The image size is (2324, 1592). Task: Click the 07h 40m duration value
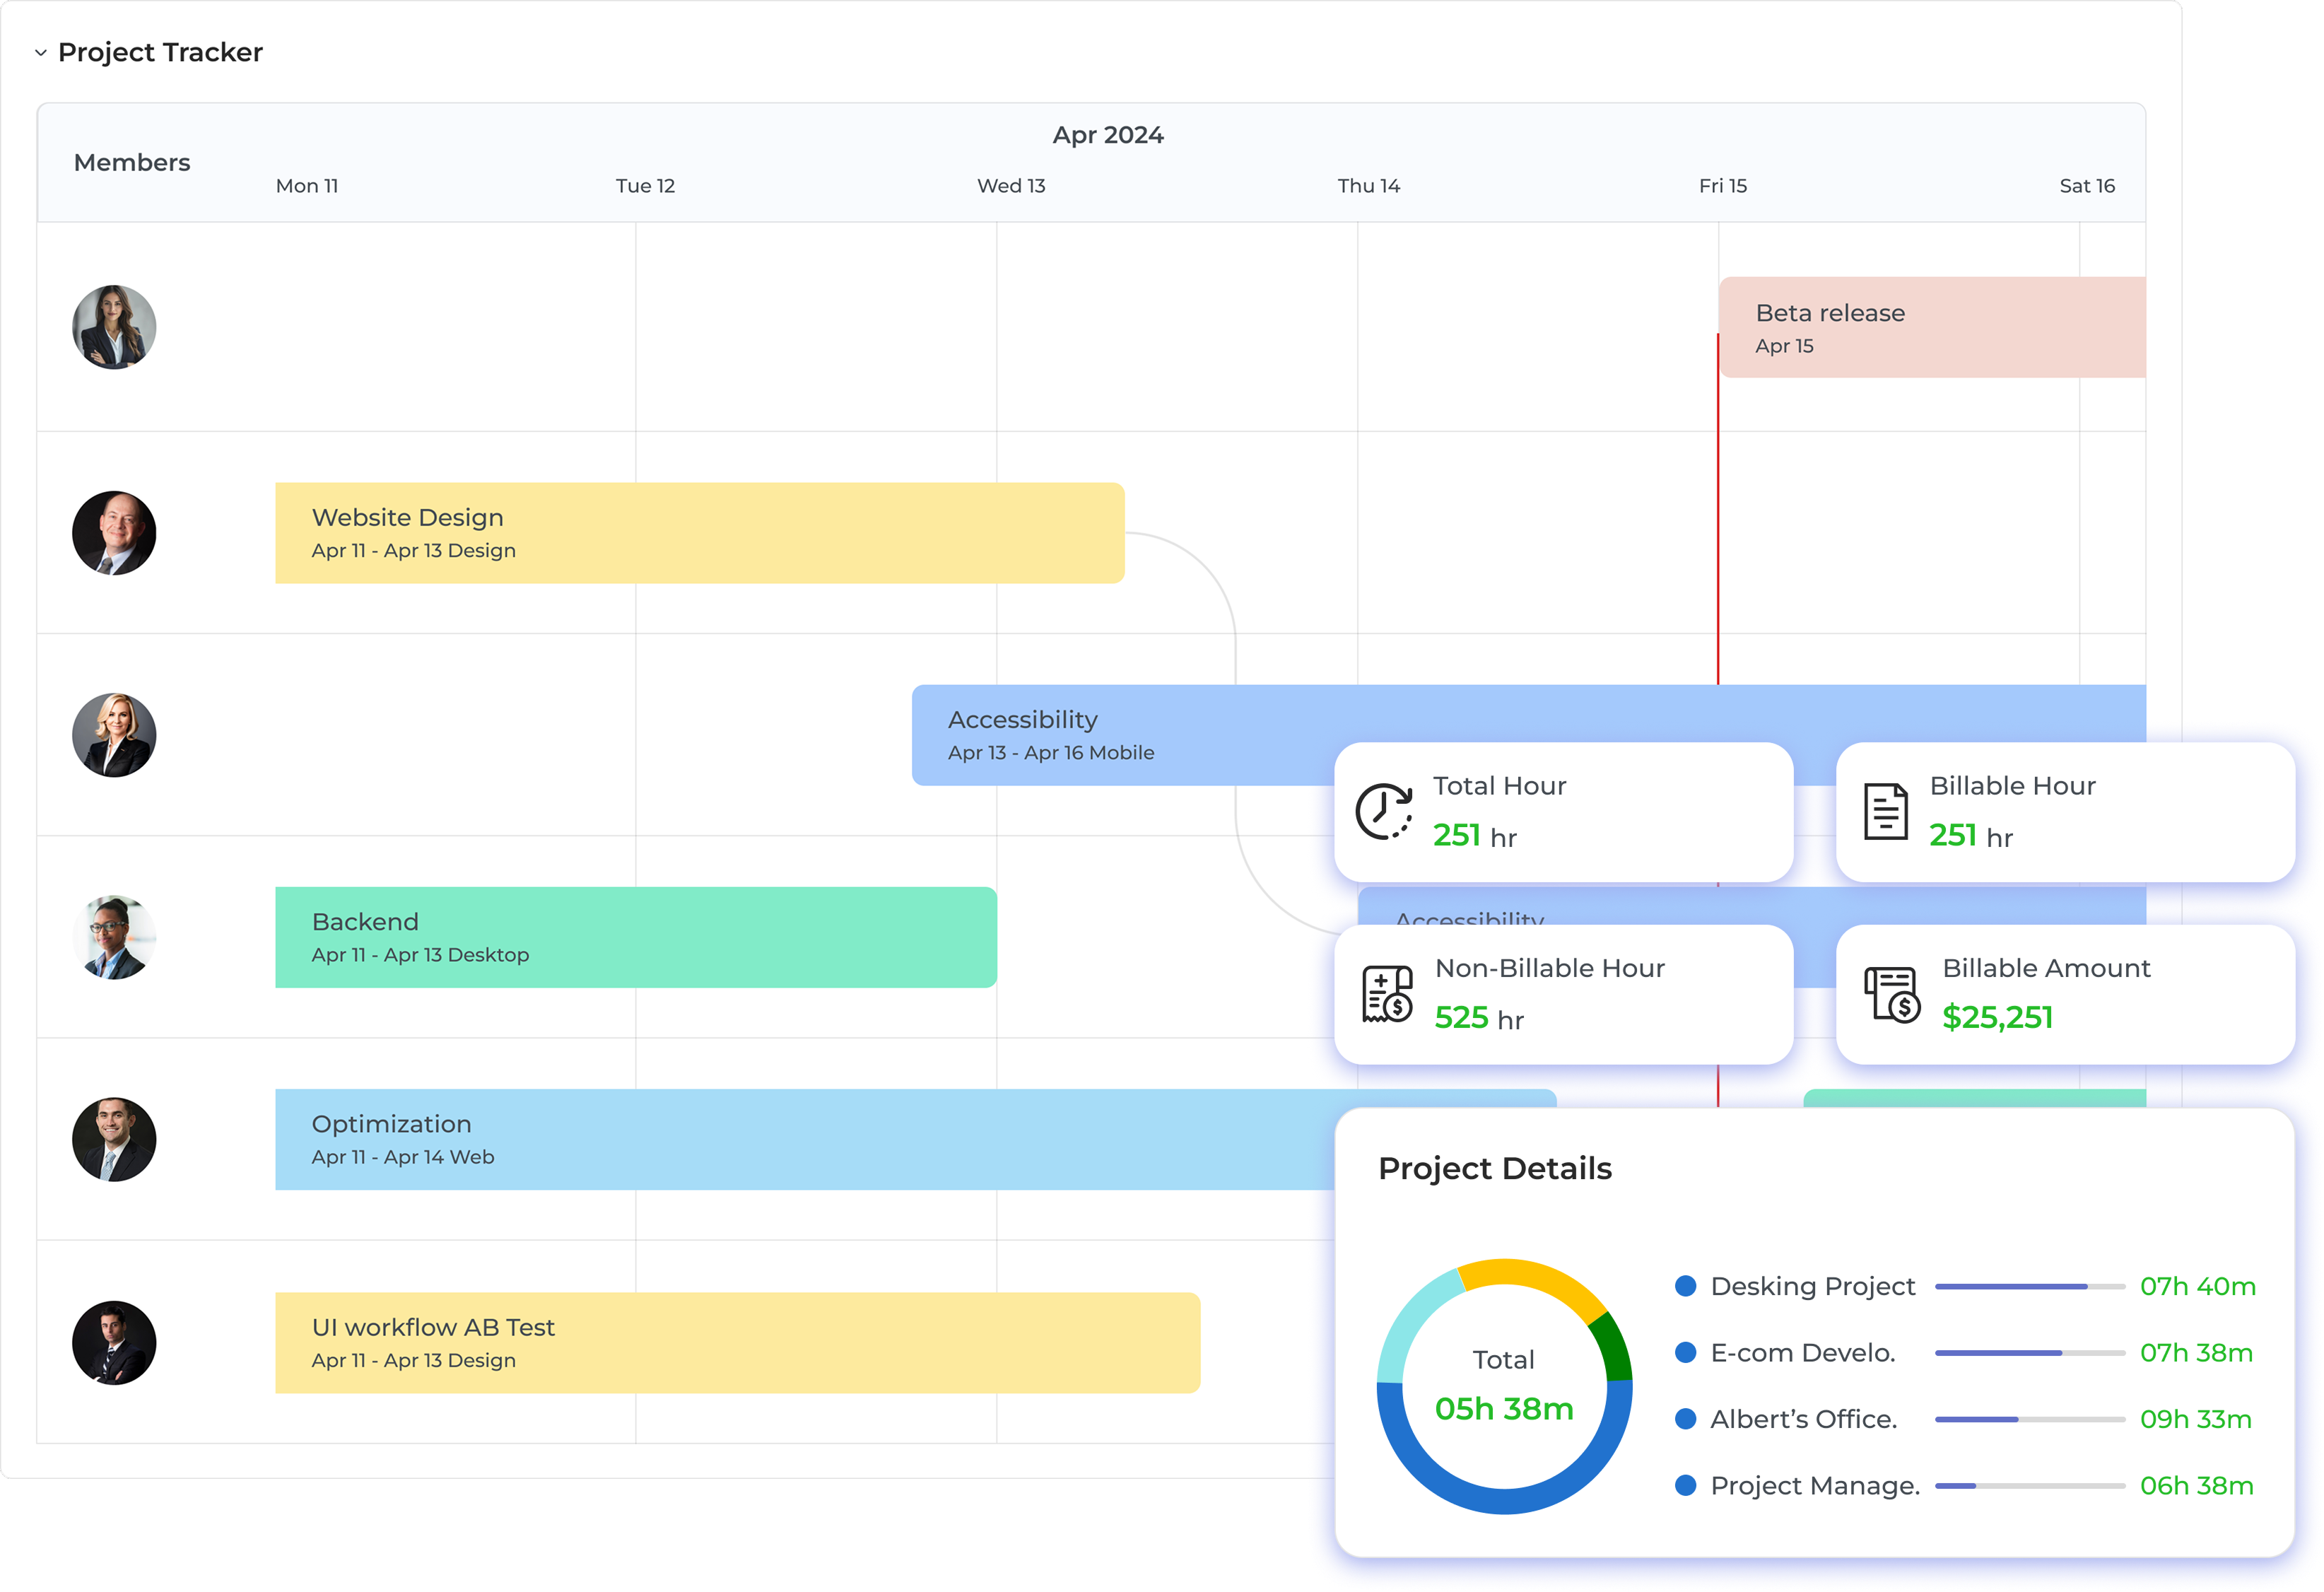pos(2197,1286)
